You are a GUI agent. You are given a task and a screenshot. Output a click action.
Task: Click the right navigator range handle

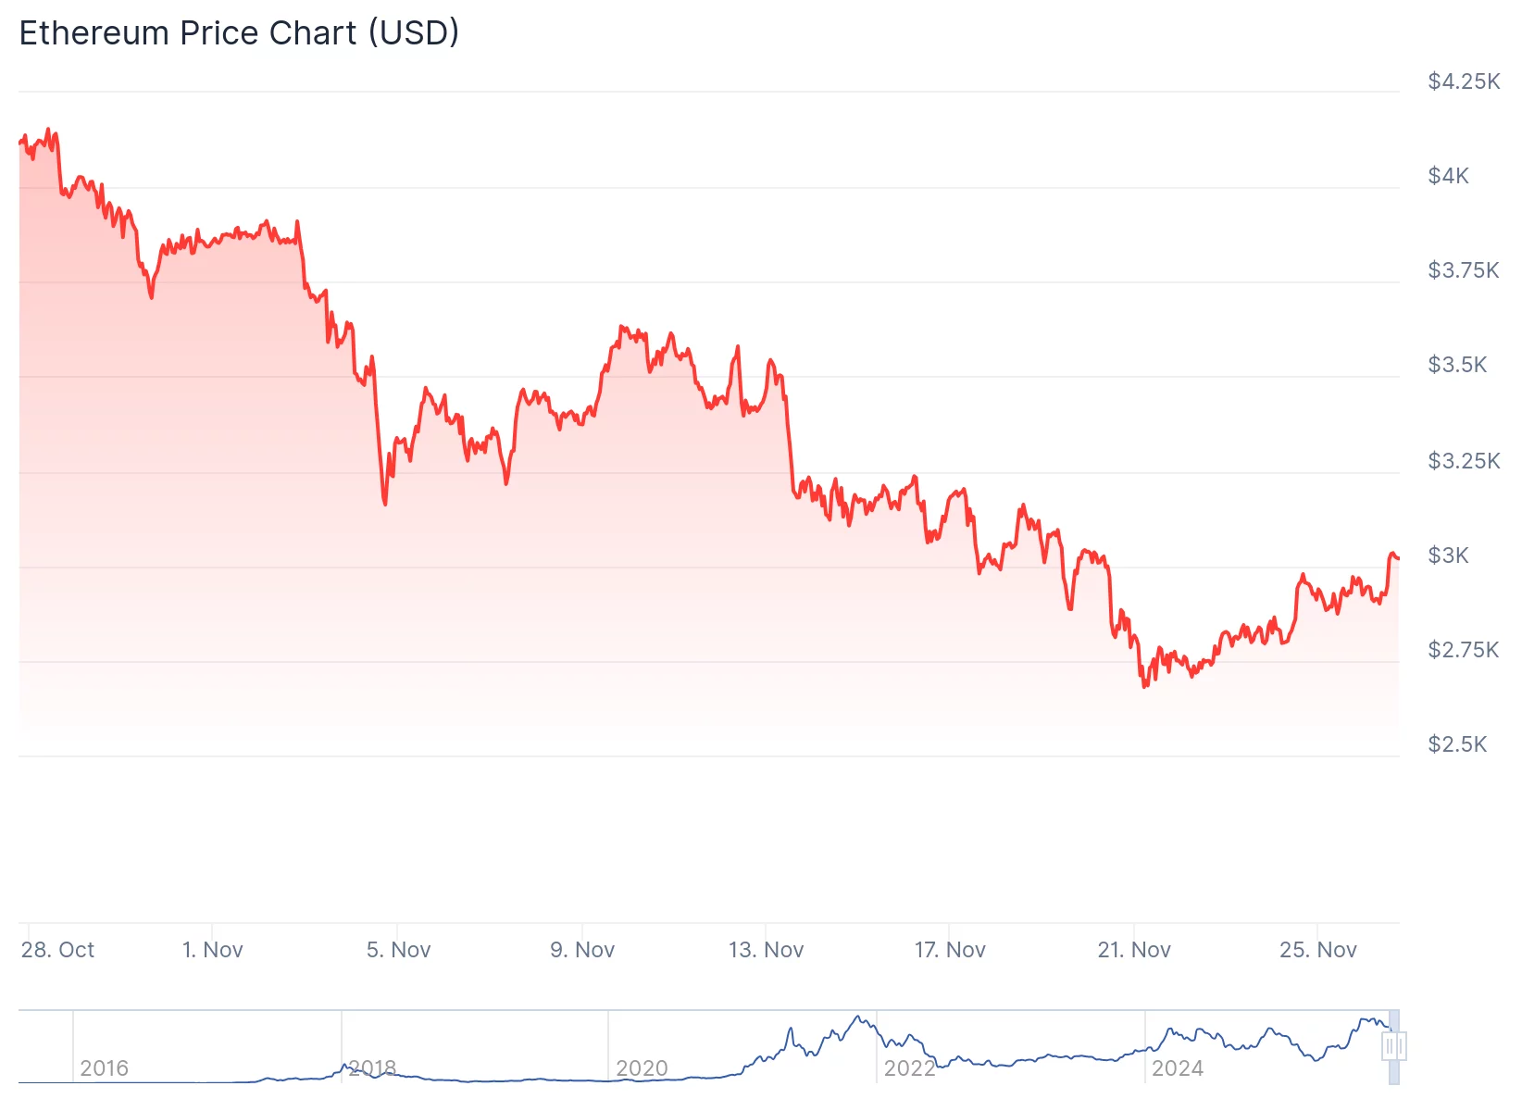1400,1047
